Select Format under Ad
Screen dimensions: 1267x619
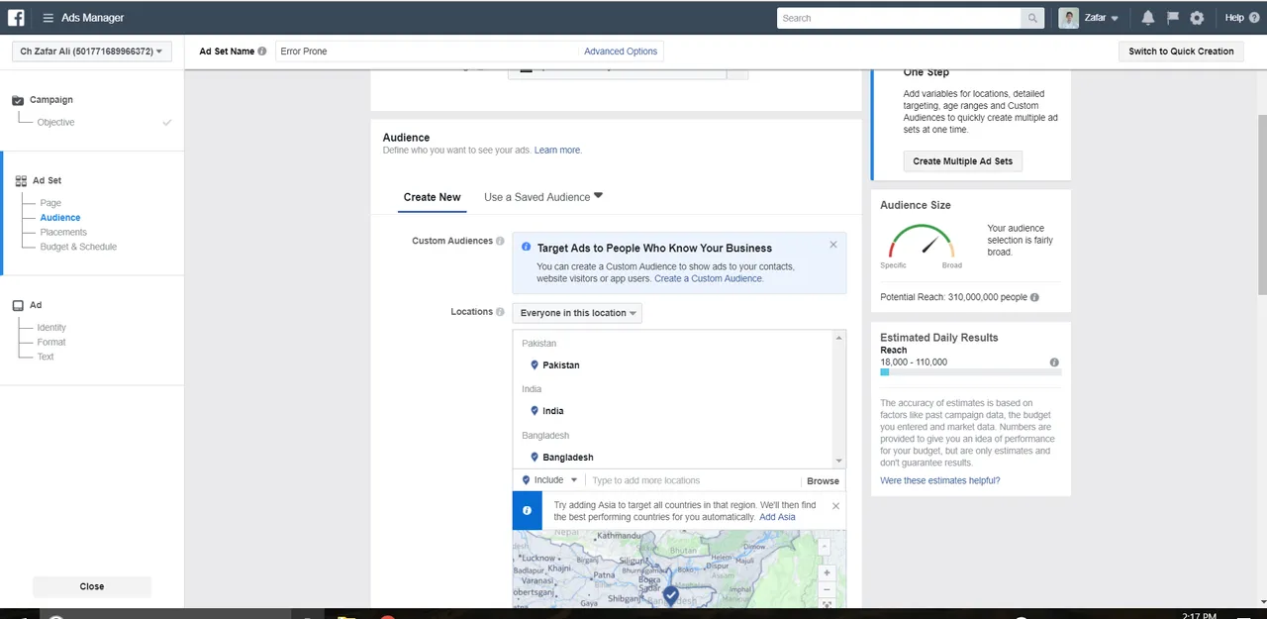tap(51, 343)
